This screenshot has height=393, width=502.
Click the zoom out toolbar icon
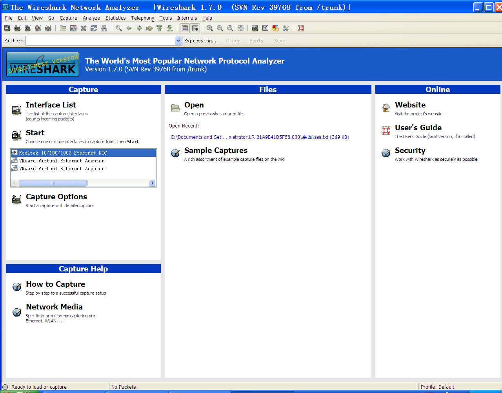220,28
